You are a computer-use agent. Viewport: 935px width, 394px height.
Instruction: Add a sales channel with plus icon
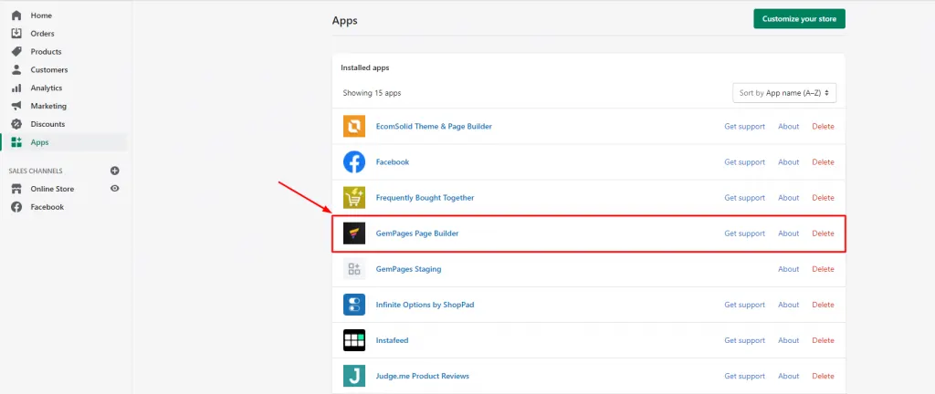point(115,171)
